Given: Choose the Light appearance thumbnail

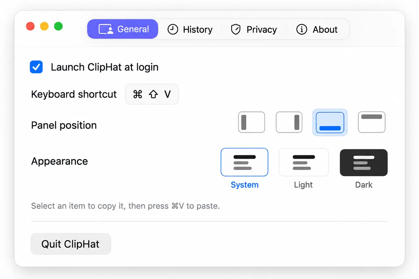Looking at the screenshot, I should [x=304, y=162].
